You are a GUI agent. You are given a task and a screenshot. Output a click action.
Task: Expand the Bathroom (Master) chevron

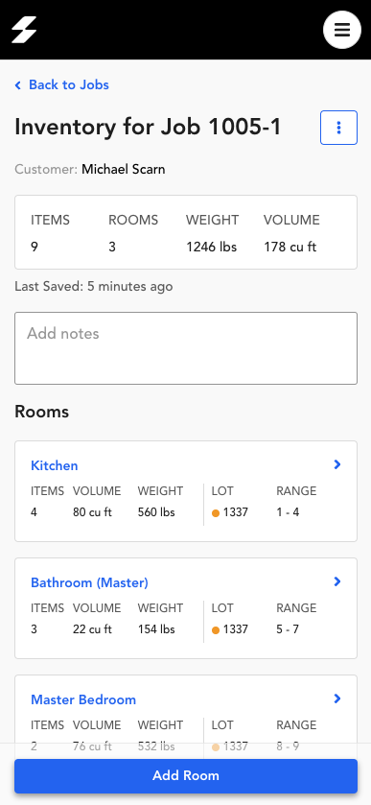point(337,581)
